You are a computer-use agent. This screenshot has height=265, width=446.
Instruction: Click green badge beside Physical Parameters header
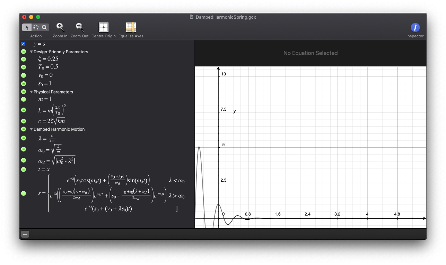[x=24, y=92]
